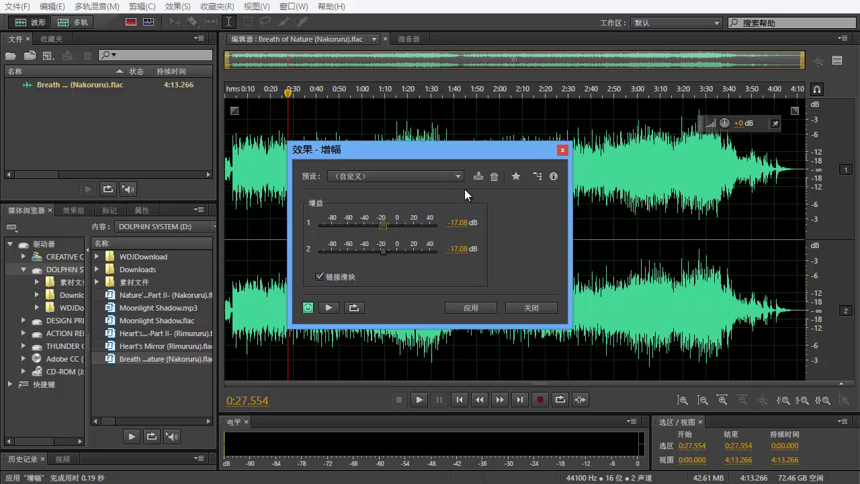
Task: Toggle loop preview in the Amplify dialog
Action: click(x=354, y=308)
